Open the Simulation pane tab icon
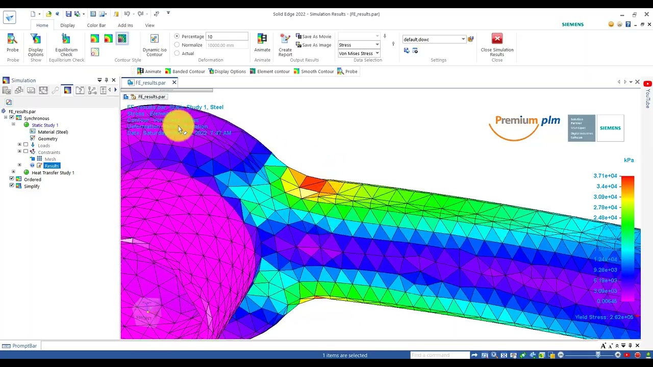Screen dimensions: 653x367 pyautogui.click(x=67, y=90)
